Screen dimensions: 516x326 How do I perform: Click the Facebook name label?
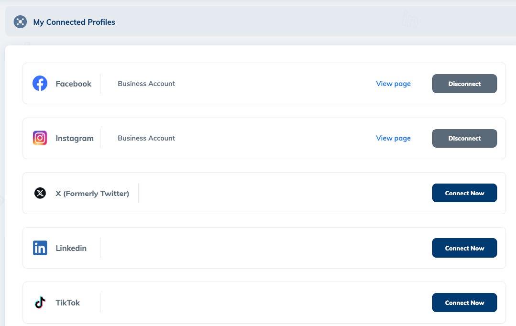[x=73, y=84]
